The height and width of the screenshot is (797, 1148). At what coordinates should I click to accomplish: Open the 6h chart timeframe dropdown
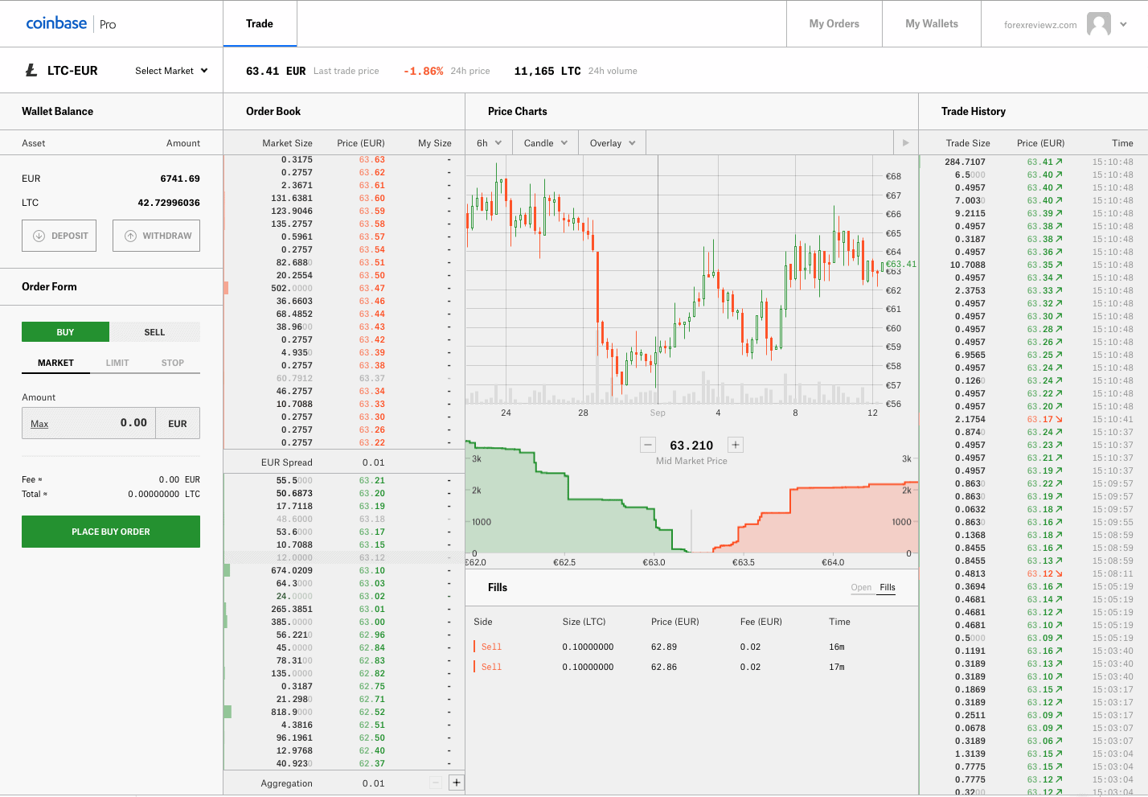[x=489, y=143]
